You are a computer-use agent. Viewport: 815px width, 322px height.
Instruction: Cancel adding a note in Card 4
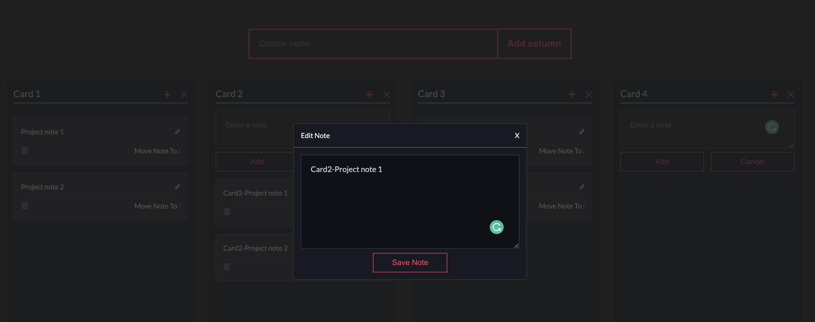click(753, 161)
